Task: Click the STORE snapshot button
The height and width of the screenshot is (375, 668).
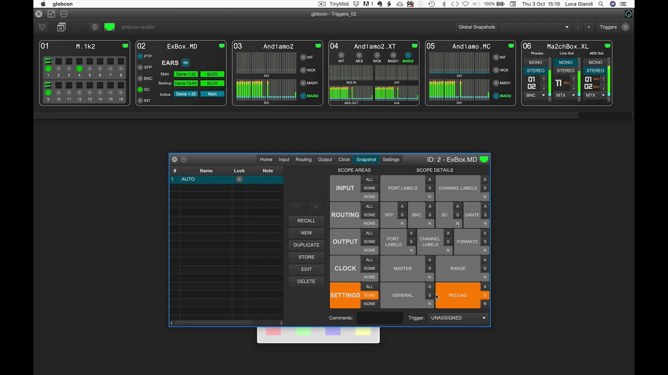Action: pos(306,257)
